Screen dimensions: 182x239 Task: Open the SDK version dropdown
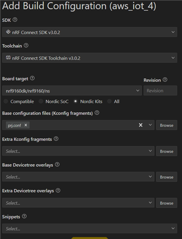pyautogui.click(x=90, y=32)
